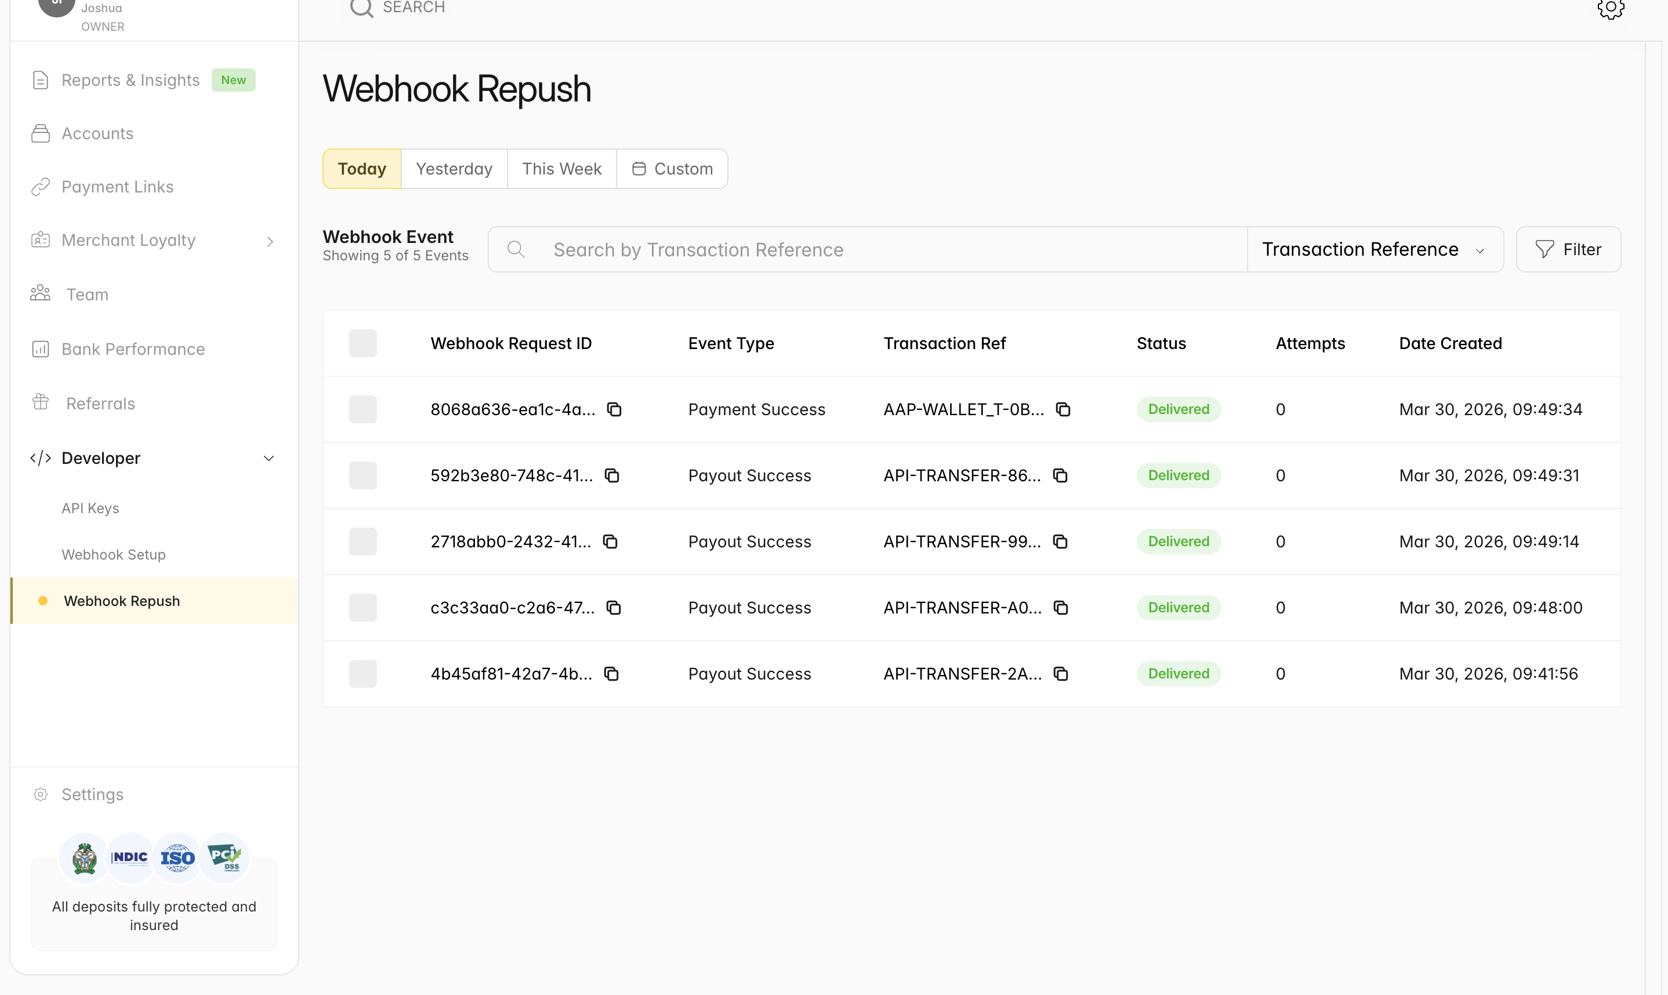Click the Settings cog icon in sidebar
The width and height of the screenshot is (1668, 995).
pyautogui.click(x=40, y=794)
